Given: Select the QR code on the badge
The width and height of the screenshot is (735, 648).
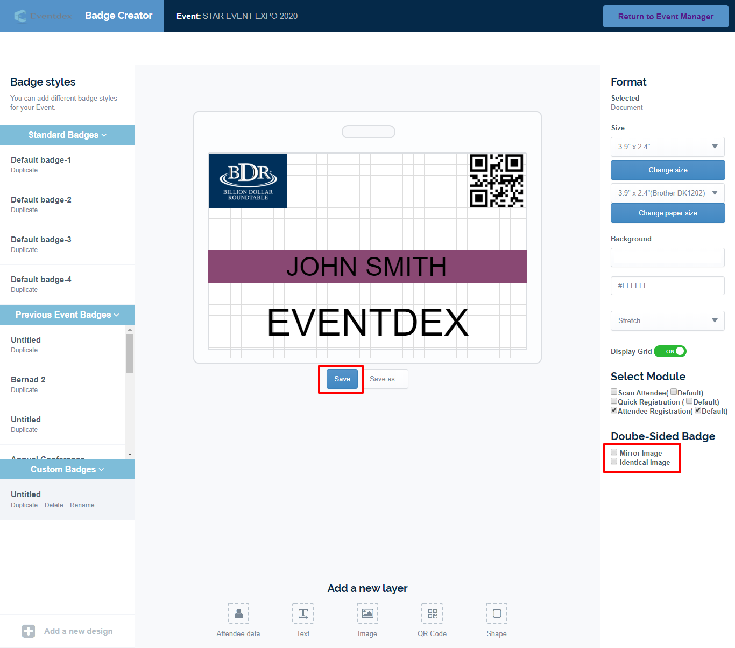Looking at the screenshot, I should pyautogui.click(x=496, y=180).
